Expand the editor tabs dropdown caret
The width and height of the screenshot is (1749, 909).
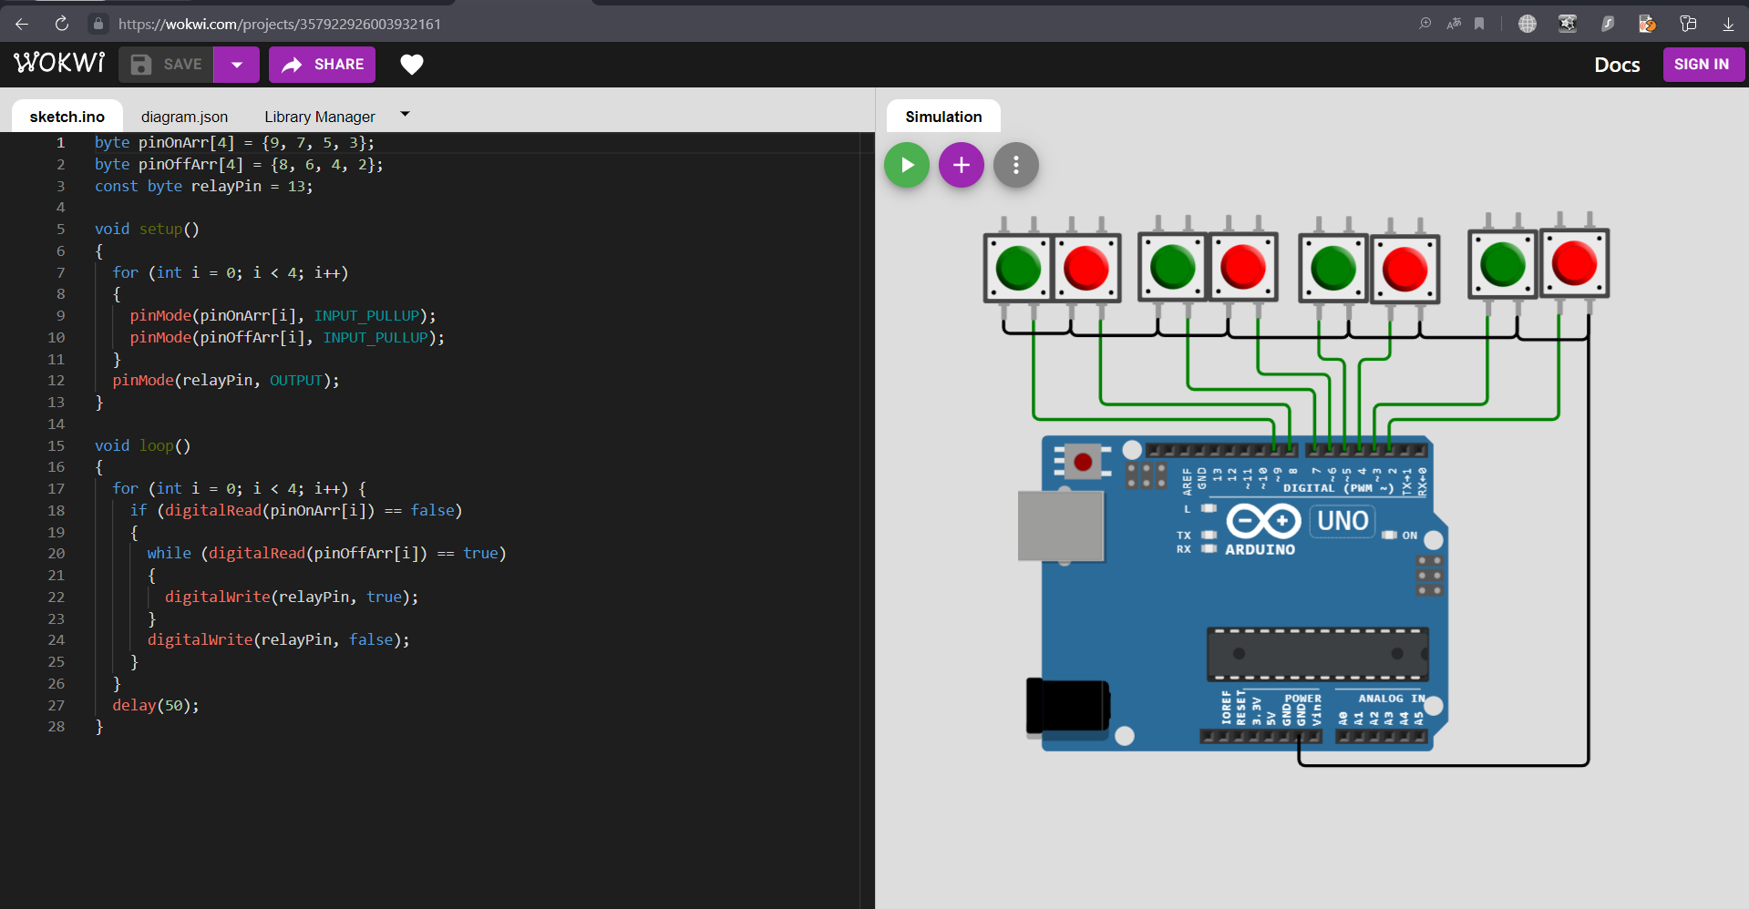coord(405,115)
